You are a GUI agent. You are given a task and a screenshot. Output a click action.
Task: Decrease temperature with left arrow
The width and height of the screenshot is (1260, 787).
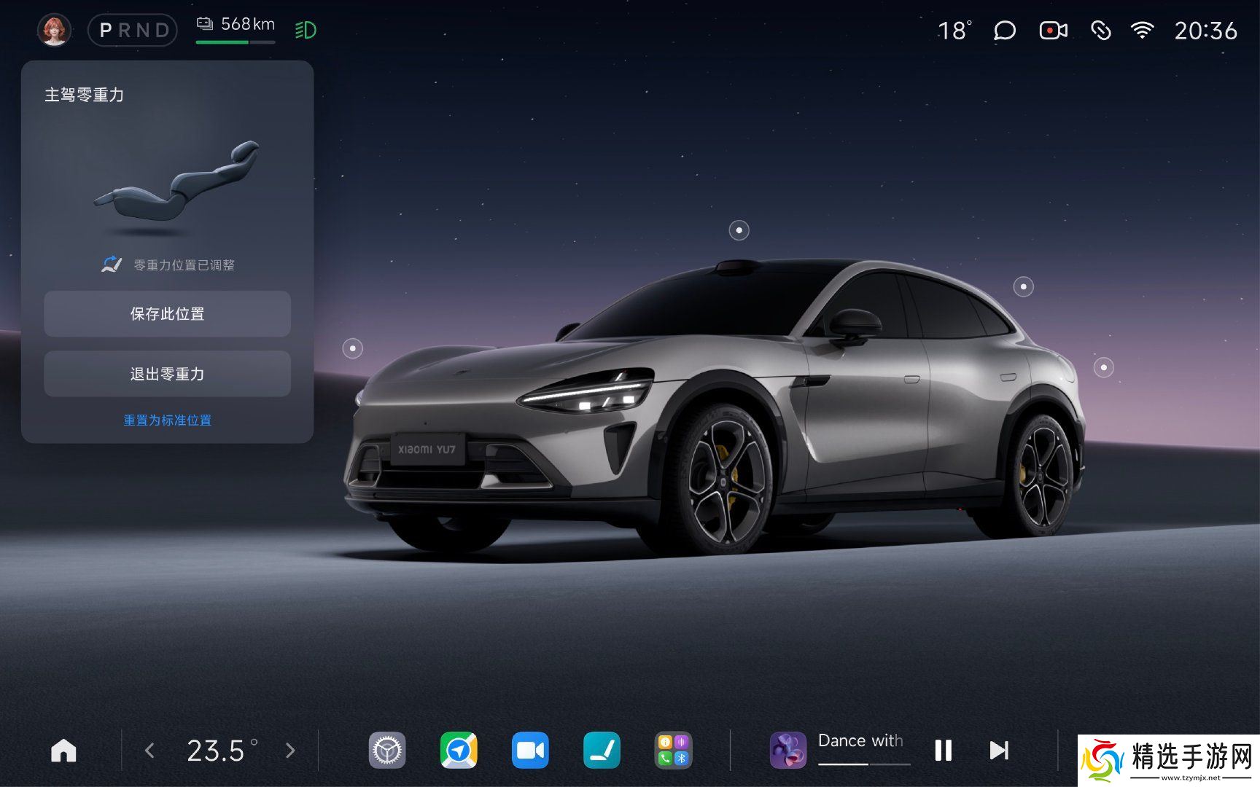pos(149,751)
